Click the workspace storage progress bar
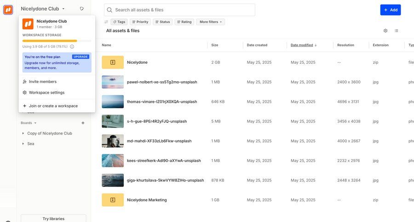This screenshot has height=222, width=414. click(57, 41)
